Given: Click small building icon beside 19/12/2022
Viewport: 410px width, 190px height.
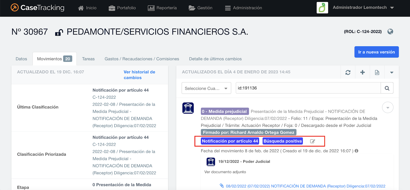Looking at the screenshot, I should click(x=211, y=162).
